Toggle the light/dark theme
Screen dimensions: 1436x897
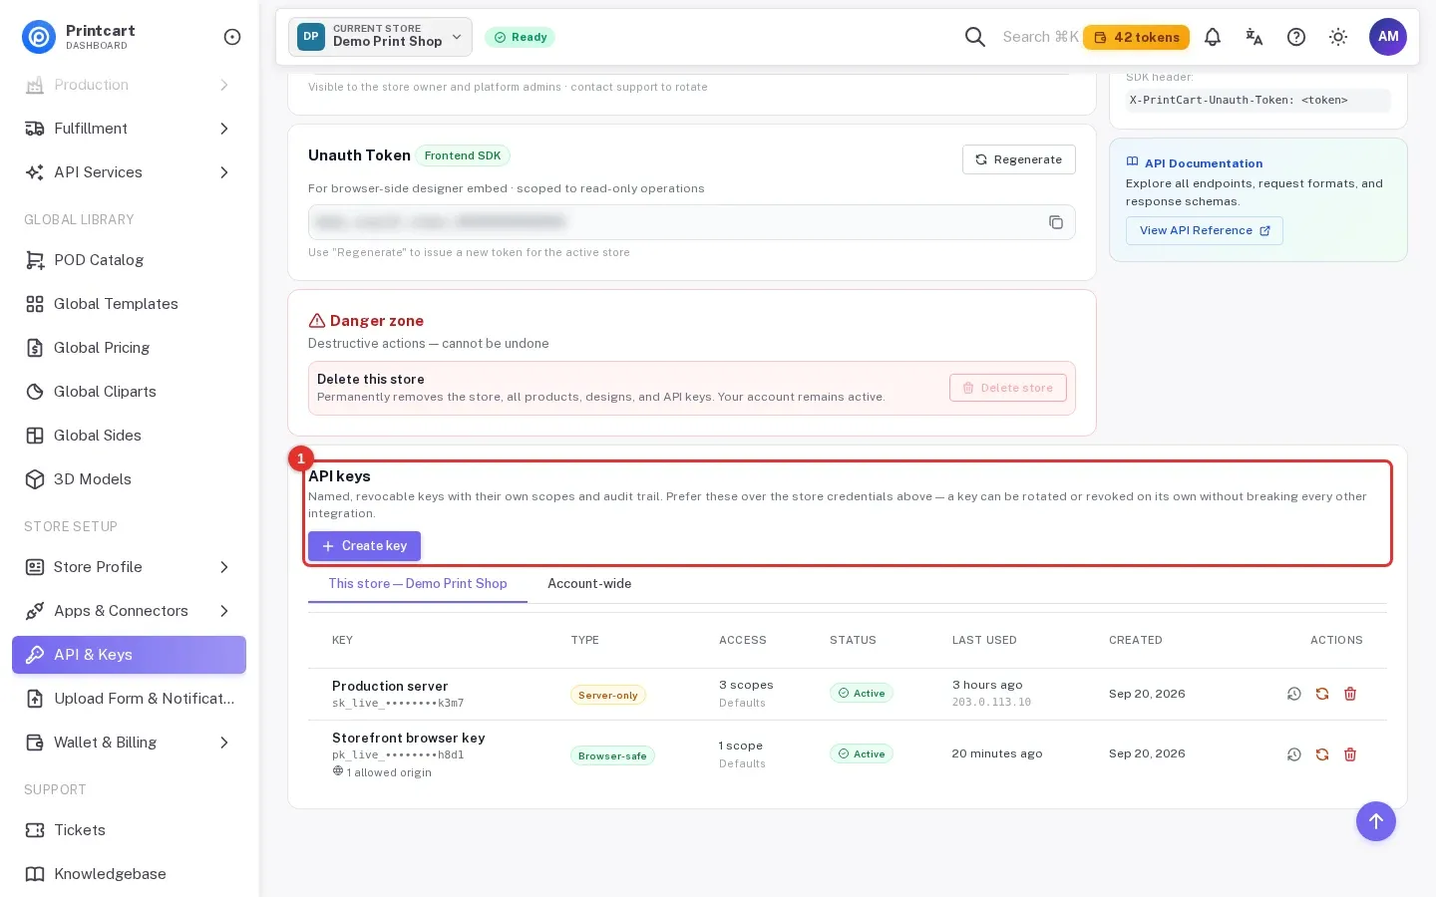pyautogui.click(x=1338, y=37)
